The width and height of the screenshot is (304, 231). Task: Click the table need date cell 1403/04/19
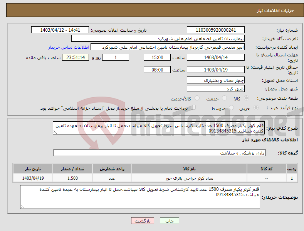tap(33, 178)
